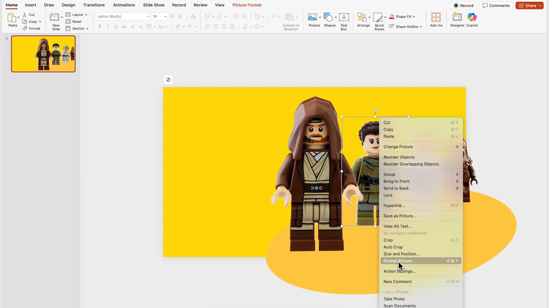Open the font name dropdown
The height and width of the screenshot is (308, 549).
[148, 17]
